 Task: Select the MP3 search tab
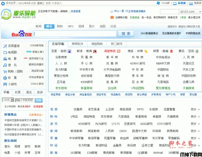point(71,26)
